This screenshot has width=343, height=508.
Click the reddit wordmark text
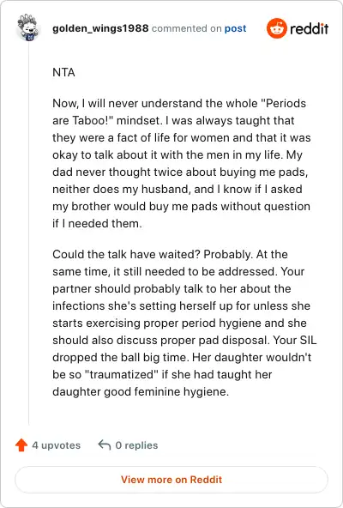tap(310, 28)
